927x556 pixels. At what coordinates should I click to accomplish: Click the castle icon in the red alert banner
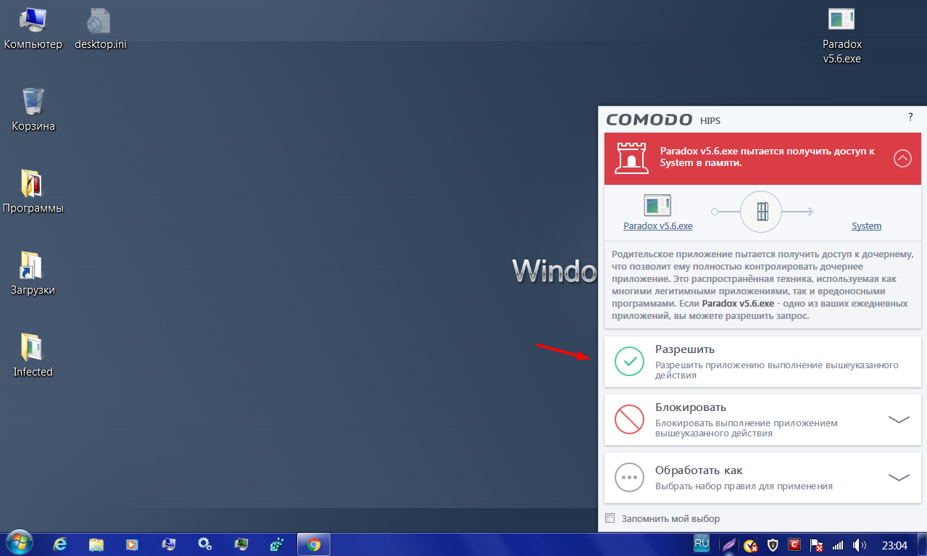[x=631, y=157]
